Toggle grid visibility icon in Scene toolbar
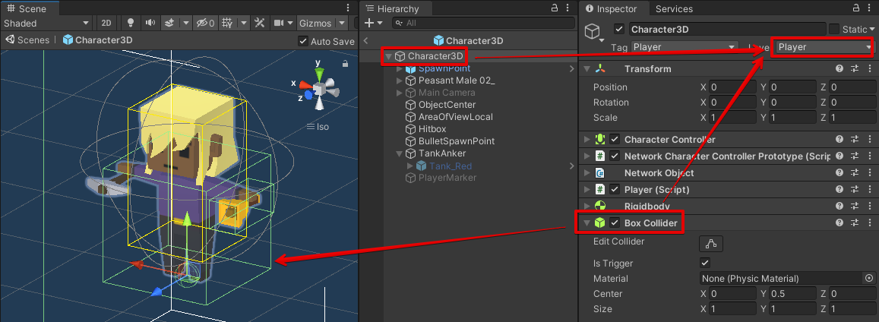This screenshot has width=879, height=322. coord(227,23)
